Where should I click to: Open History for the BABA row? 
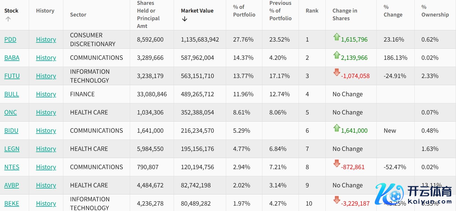pos(46,58)
